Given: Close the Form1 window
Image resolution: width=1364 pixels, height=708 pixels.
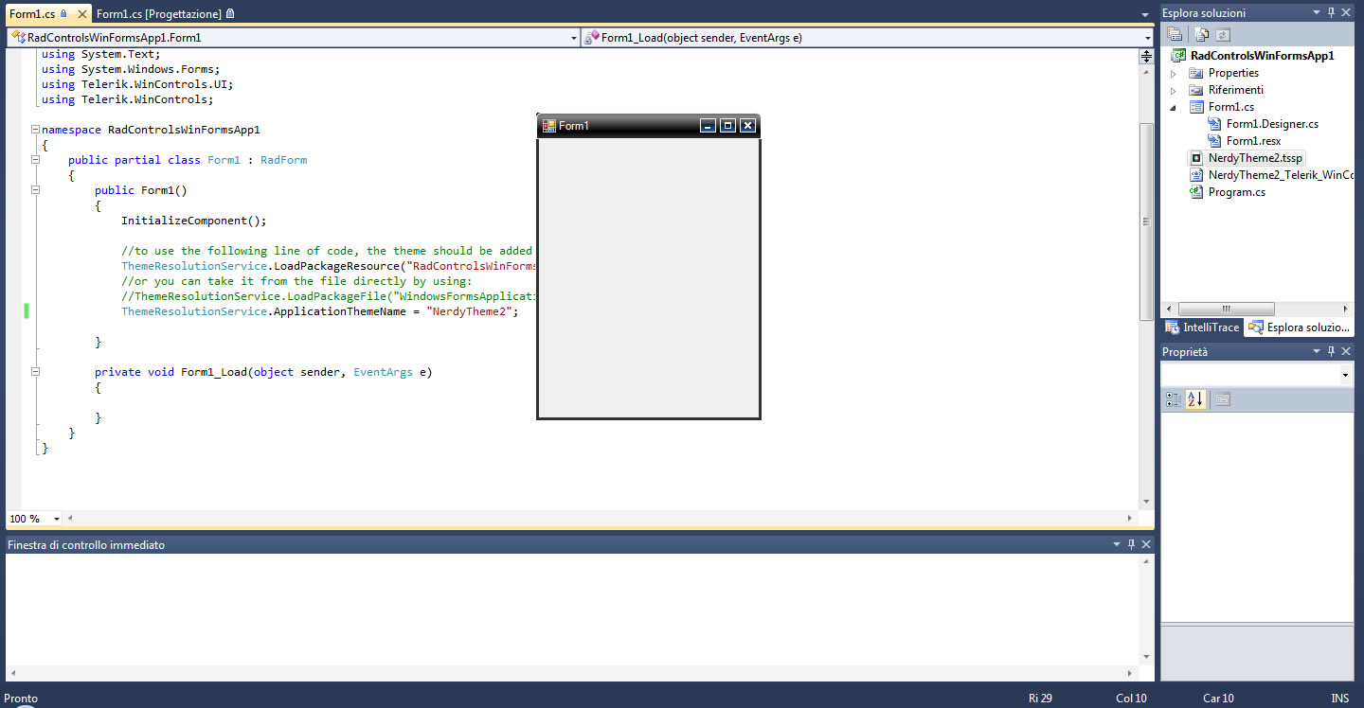Looking at the screenshot, I should coord(747,126).
